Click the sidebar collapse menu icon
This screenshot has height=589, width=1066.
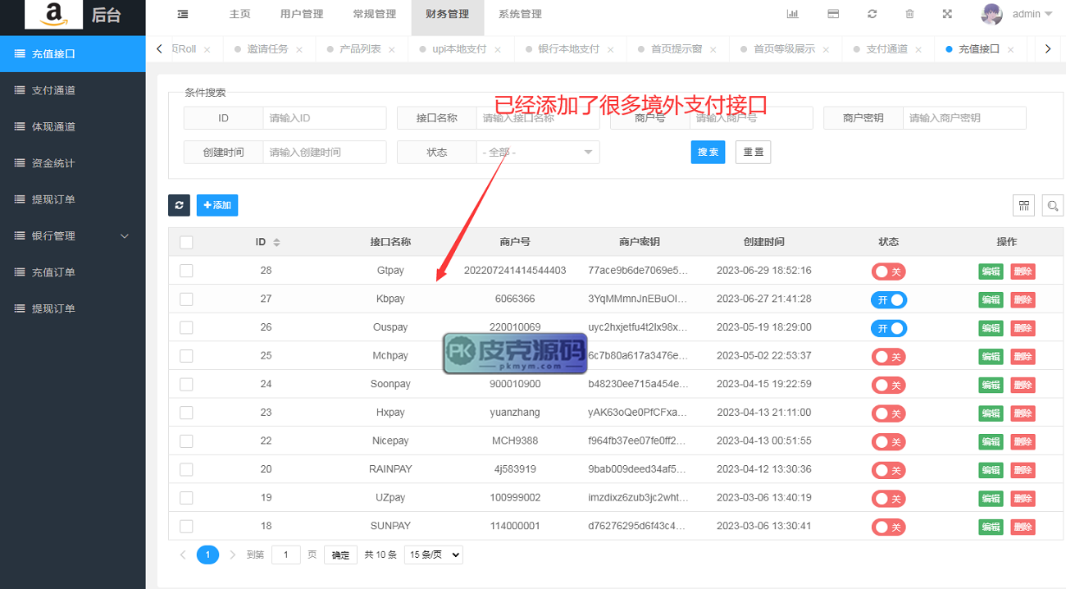(182, 14)
